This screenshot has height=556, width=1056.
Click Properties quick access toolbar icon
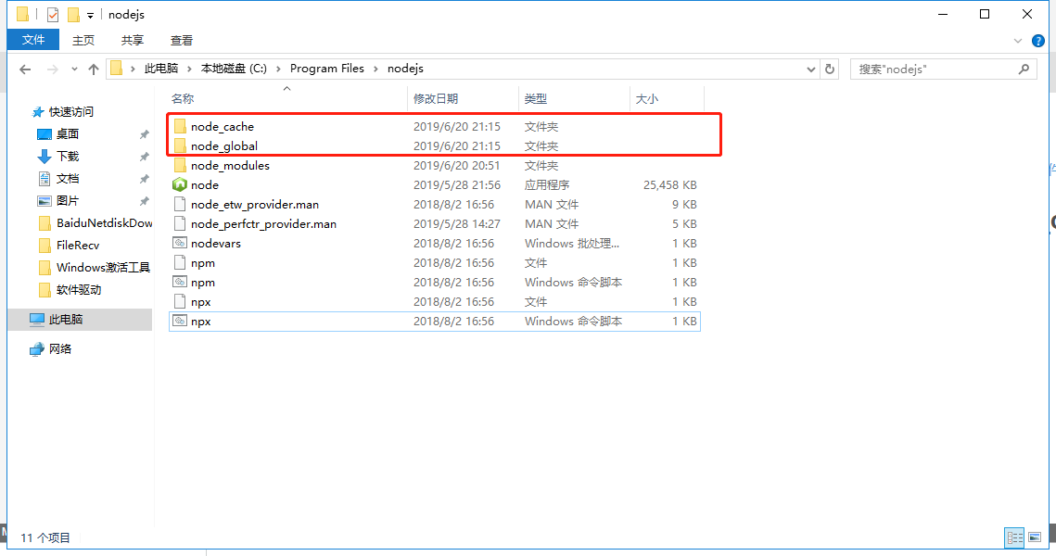(53, 14)
